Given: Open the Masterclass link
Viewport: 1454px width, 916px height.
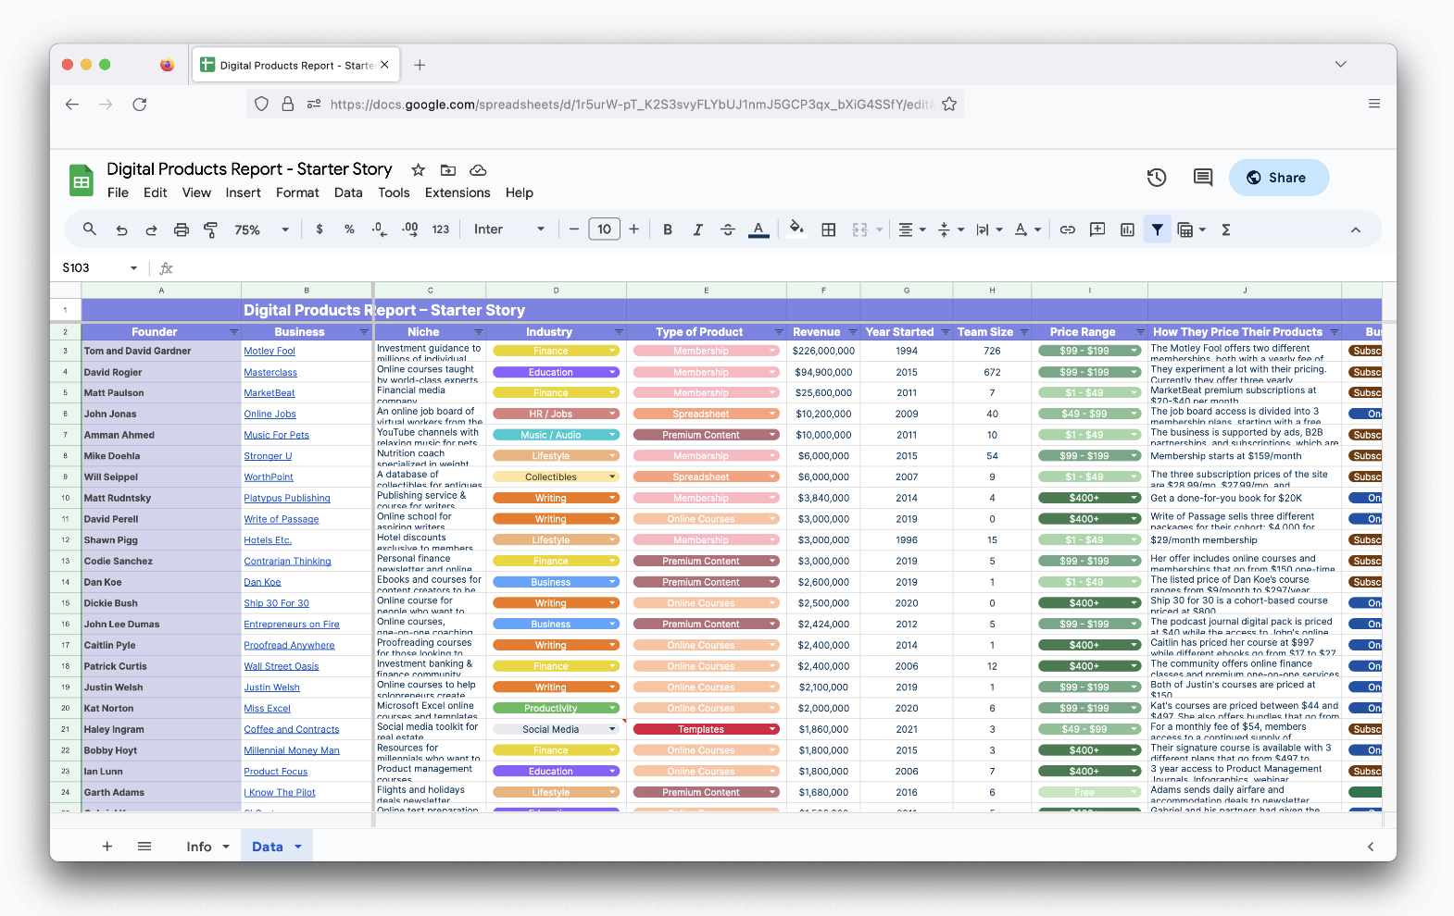Looking at the screenshot, I should pyautogui.click(x=270, y=373).
